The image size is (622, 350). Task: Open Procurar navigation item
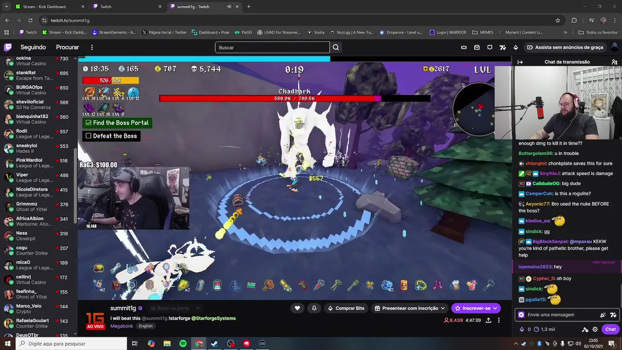point(68,47)
